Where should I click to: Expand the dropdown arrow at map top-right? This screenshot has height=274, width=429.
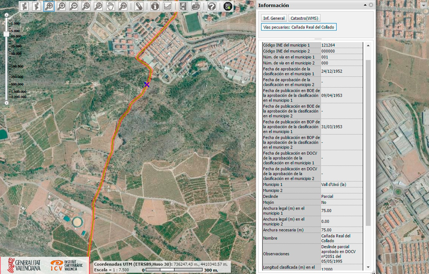tap(423, 6)
